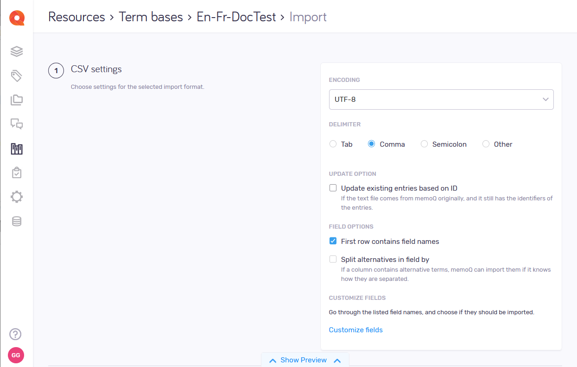The width and height of the screenshot is (577, 367).
Task: Click the tag icon in sidebar
Action: 17,76
